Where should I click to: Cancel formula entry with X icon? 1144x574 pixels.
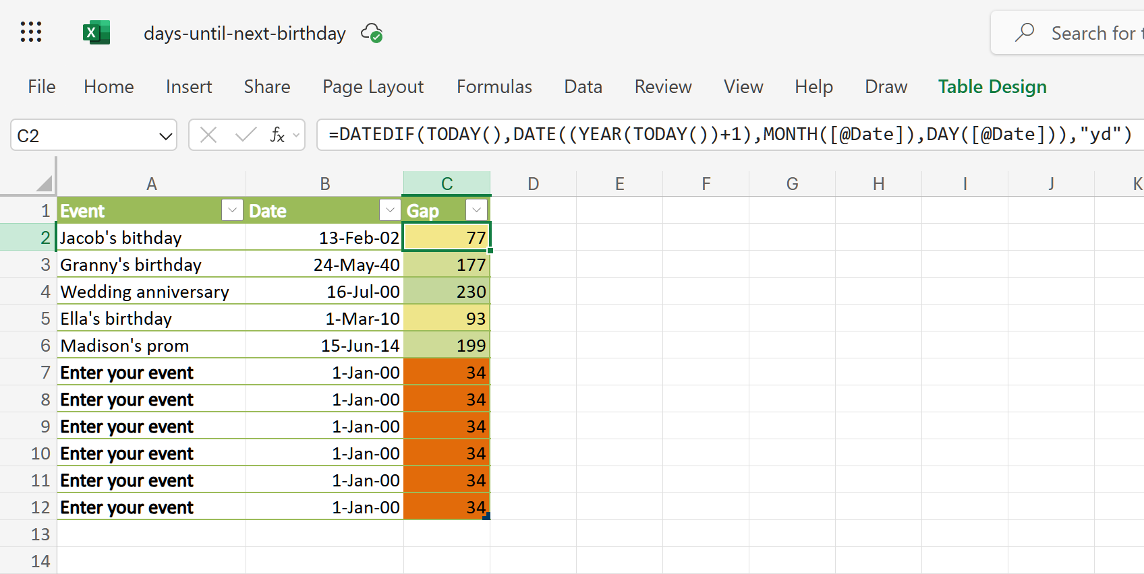tap(208, 135)
